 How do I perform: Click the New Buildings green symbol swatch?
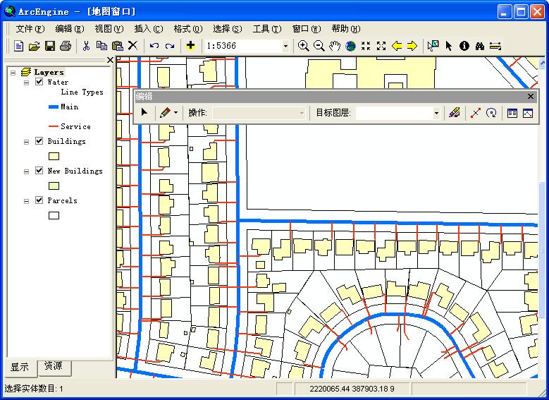click(54, 186)
